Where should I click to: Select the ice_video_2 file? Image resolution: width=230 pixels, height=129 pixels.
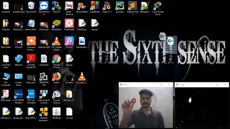click(82, 78)
